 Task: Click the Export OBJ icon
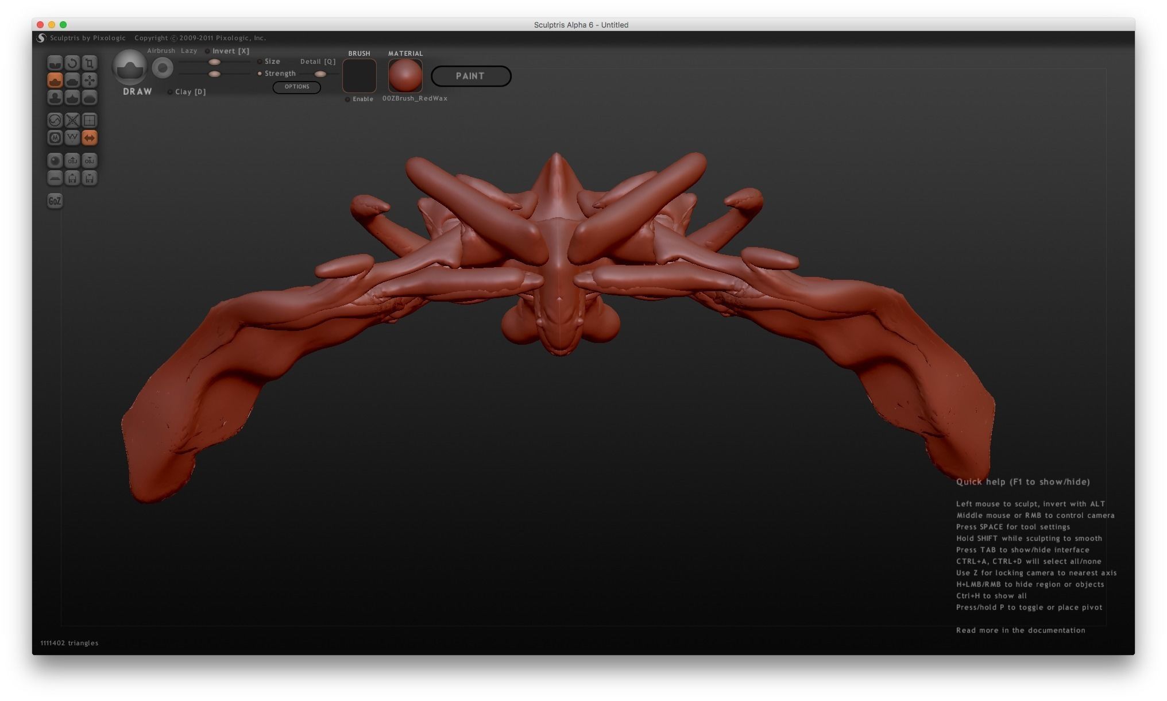89,160
